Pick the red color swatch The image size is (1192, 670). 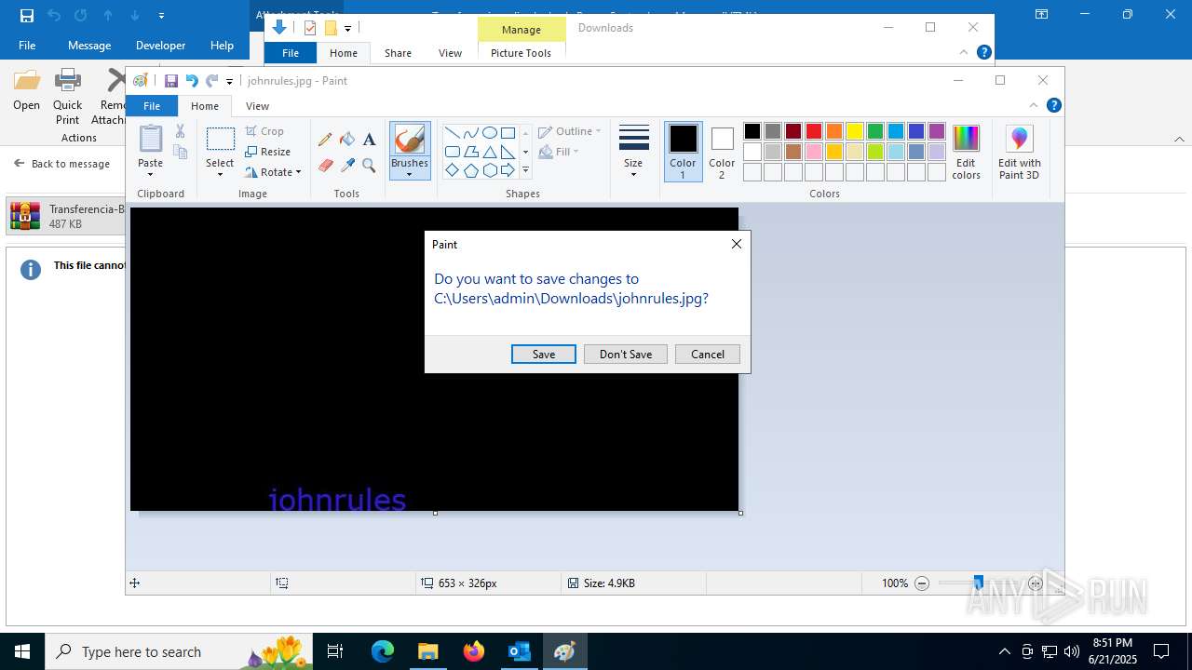[x=814, y=131]
